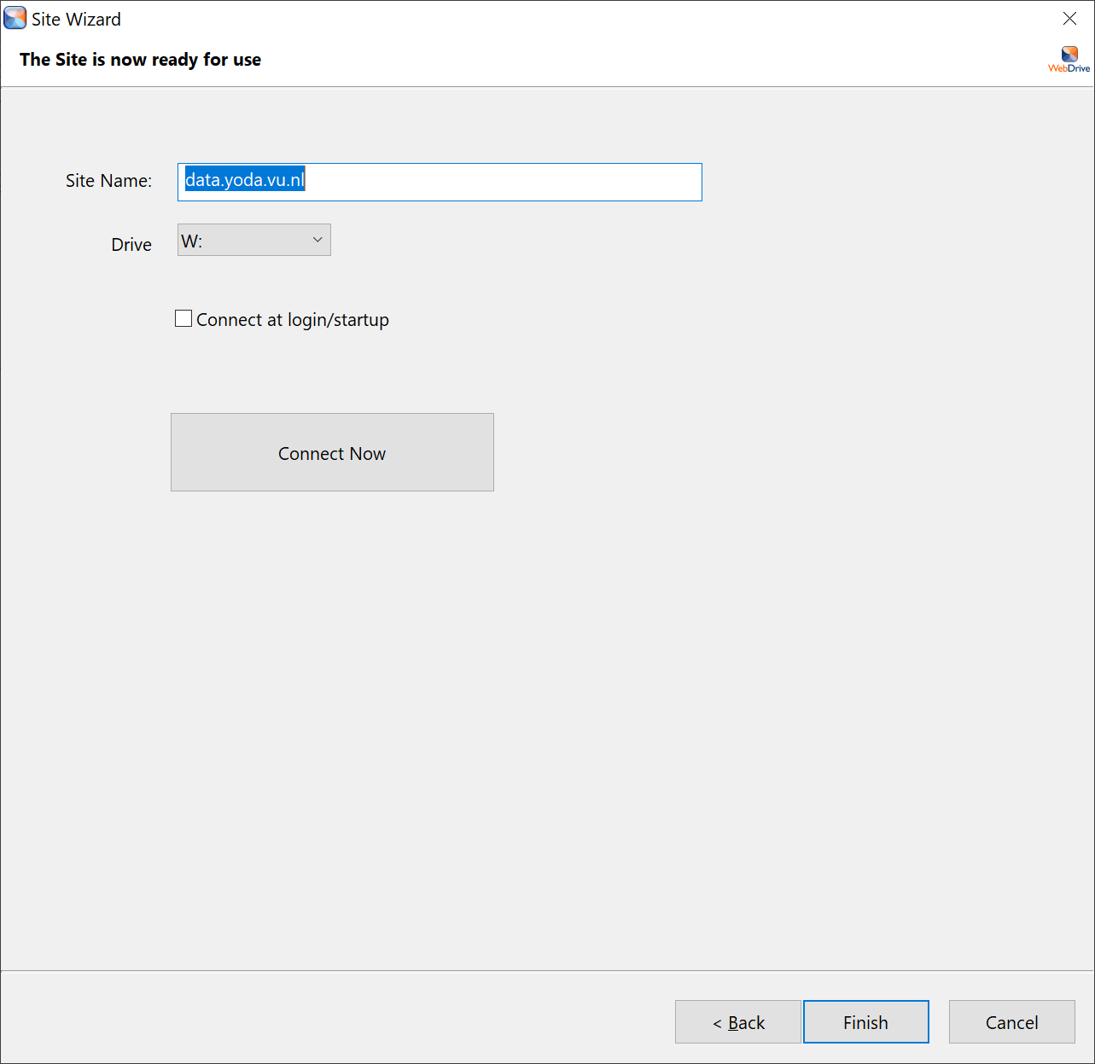Cancel the site setup wizard
1095x1064 pixels.
click(x=1011, y=1021)
